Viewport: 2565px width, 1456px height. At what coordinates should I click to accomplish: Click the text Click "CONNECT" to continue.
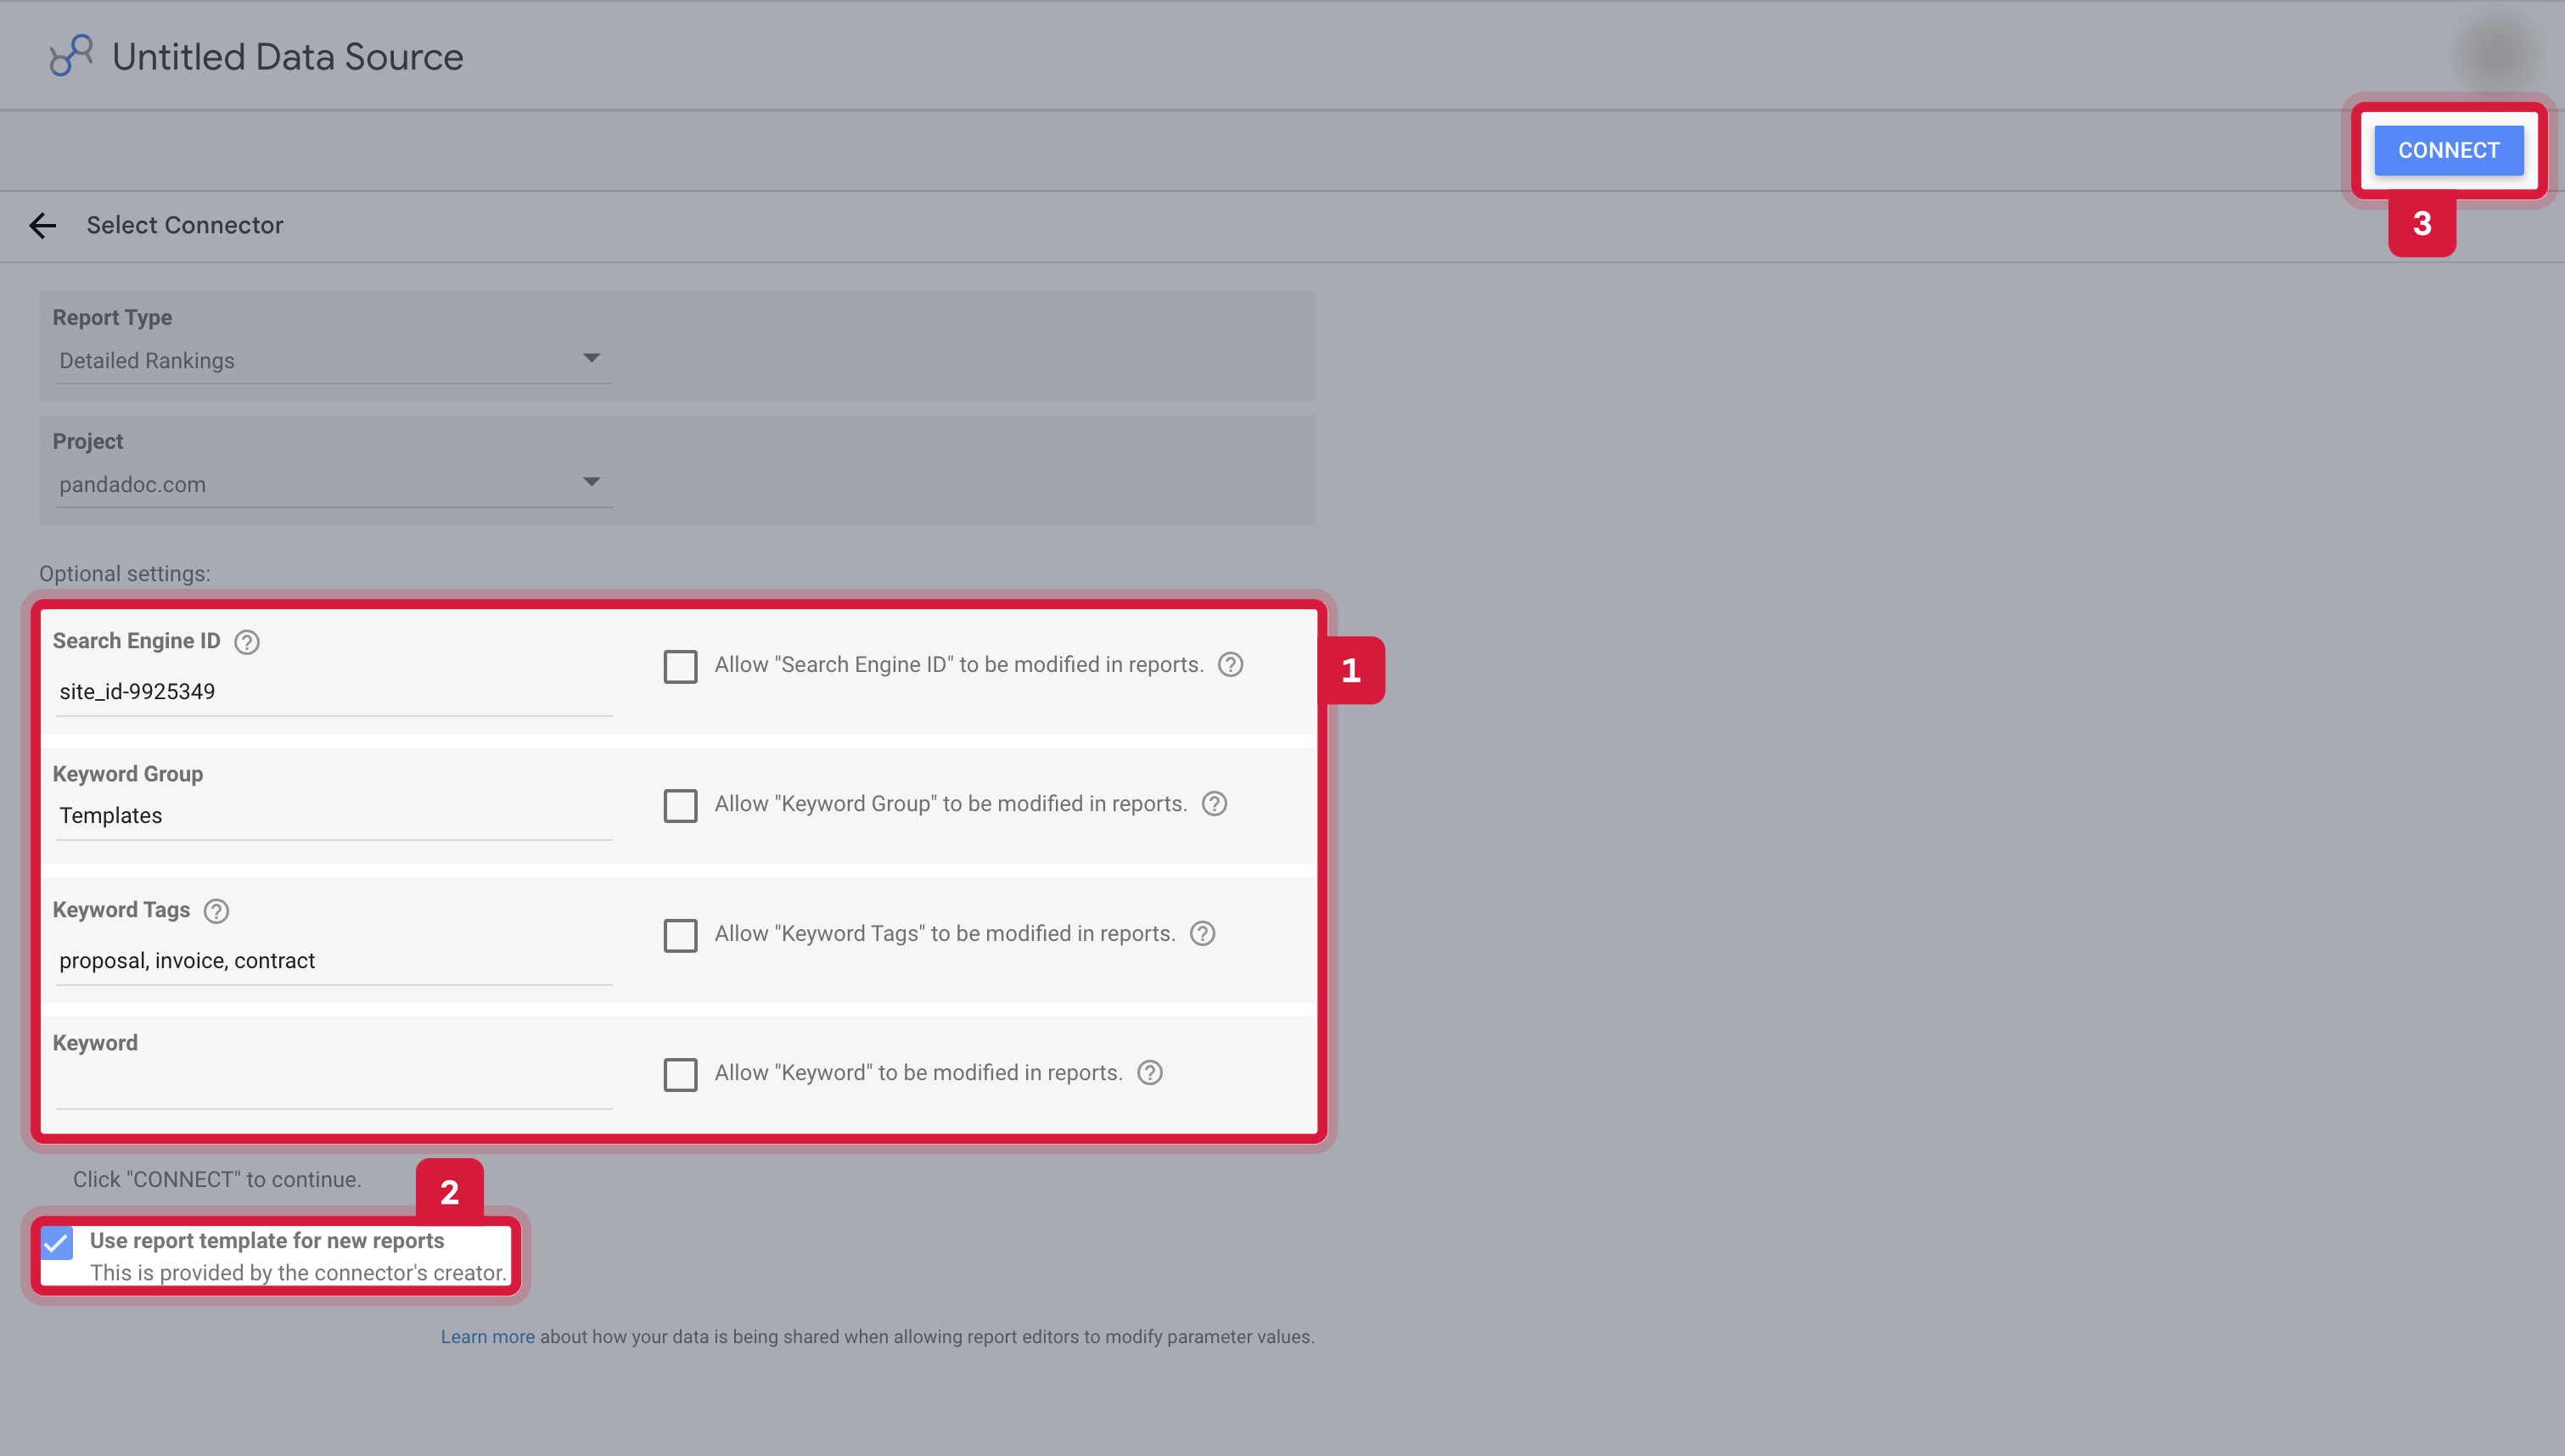217,1180
